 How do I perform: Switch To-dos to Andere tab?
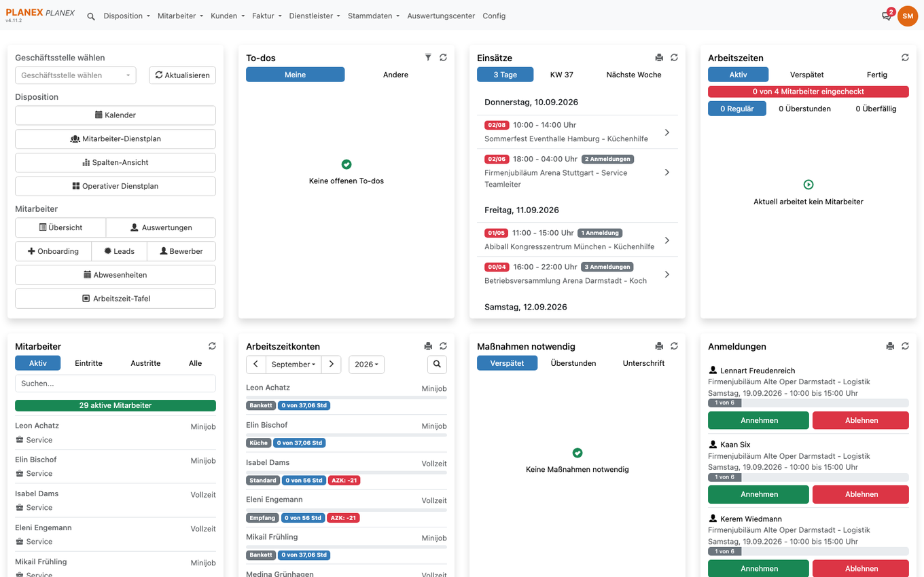coord(395,75)
